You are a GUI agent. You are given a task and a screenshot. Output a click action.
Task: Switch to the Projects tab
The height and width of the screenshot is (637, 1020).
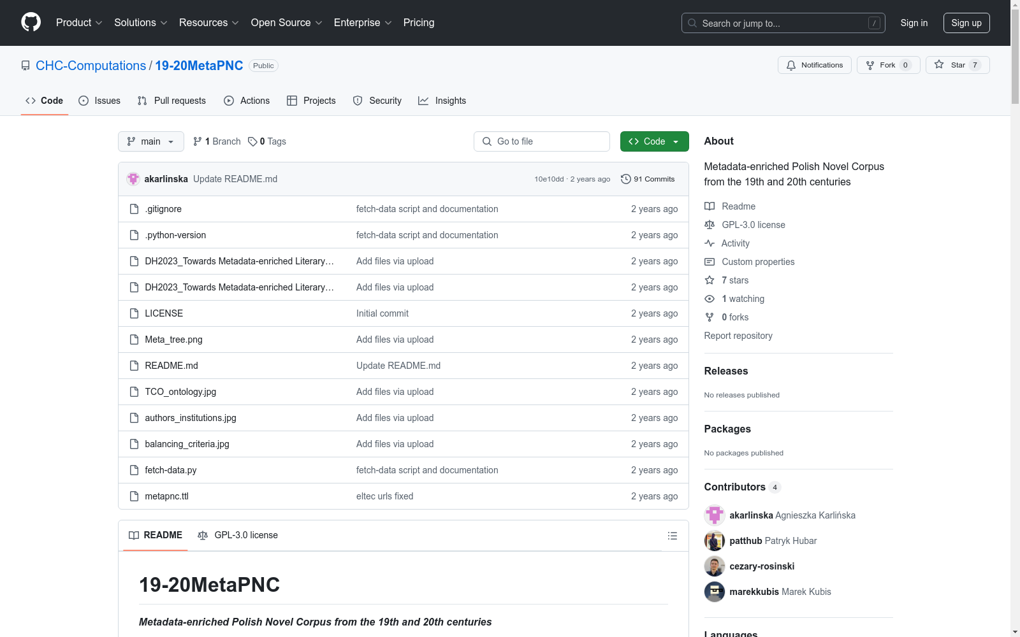tap(311, 101)
